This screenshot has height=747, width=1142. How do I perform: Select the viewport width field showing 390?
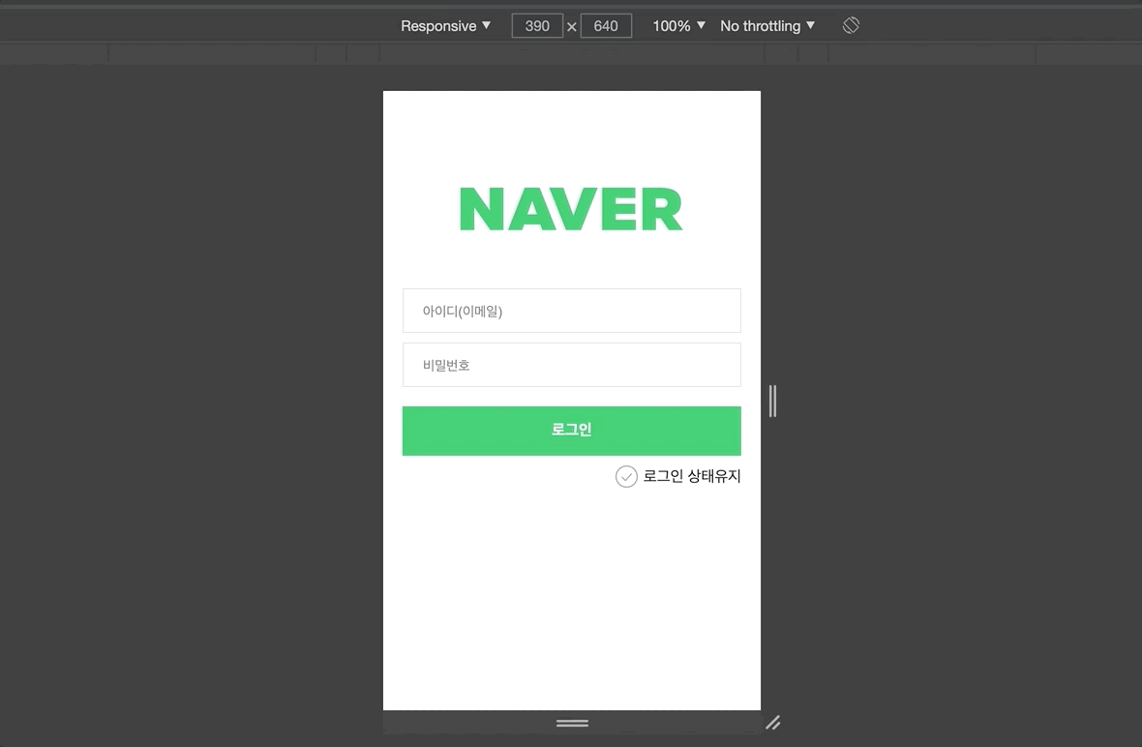tap(537, 26)
